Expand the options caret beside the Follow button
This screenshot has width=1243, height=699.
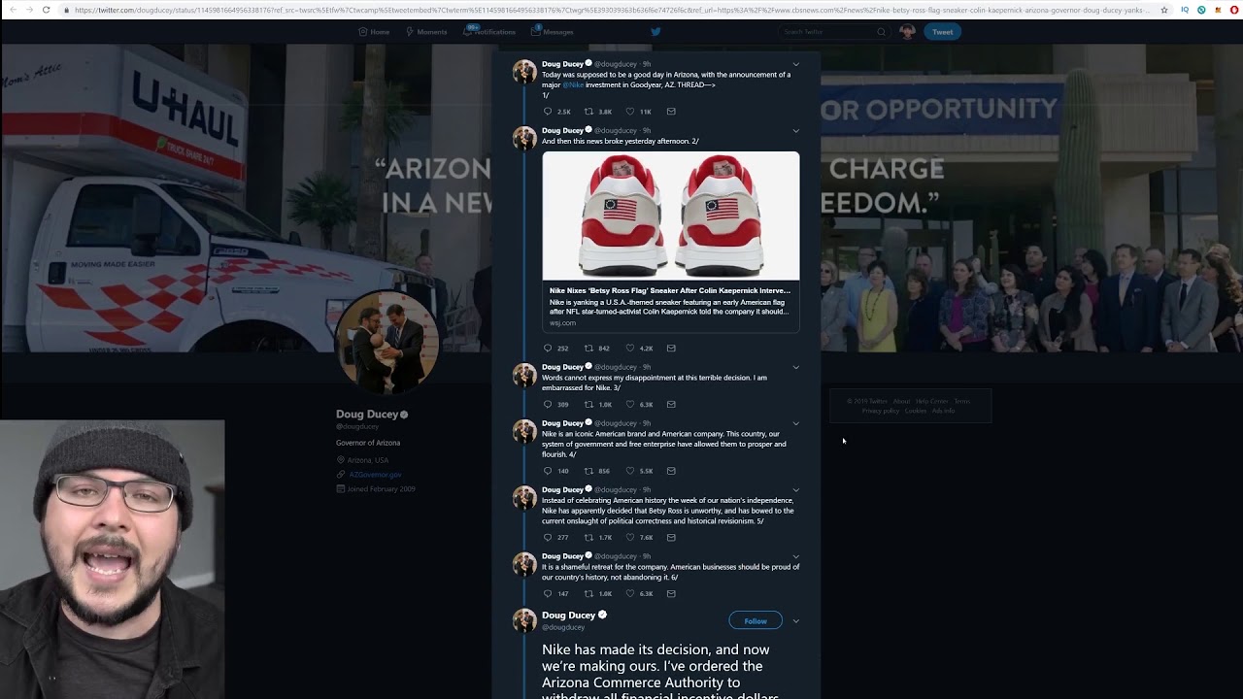[796, 621]
